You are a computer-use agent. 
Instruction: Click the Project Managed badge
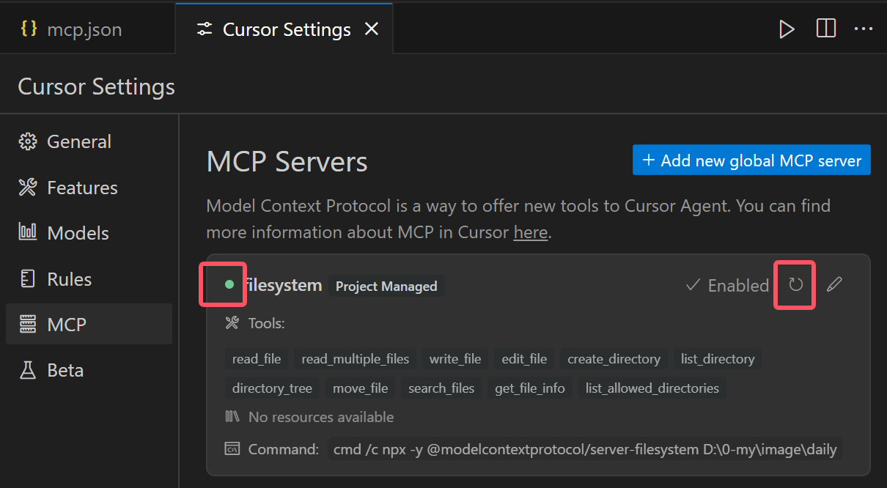386,286
